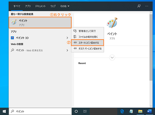Click pin icon beside タスク バーにピン留めする

click(x=75, y=48)
